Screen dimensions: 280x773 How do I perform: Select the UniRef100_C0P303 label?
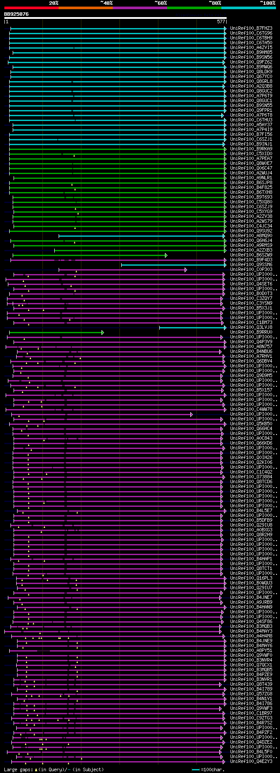click(x=251, y=270)
